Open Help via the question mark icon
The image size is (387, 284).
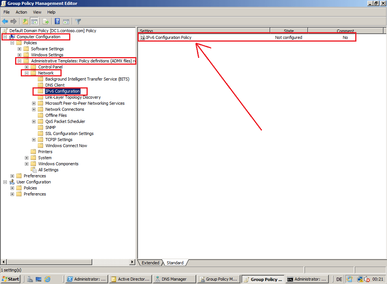(57, 21)
